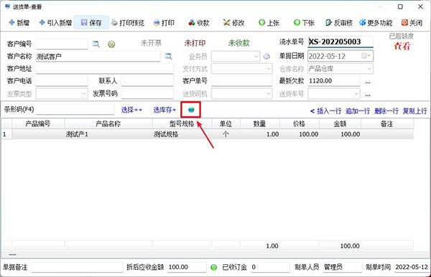The image size is (431, 277).
Task: Expand the 仓库名称 dropdown
Action: point(369,69)
